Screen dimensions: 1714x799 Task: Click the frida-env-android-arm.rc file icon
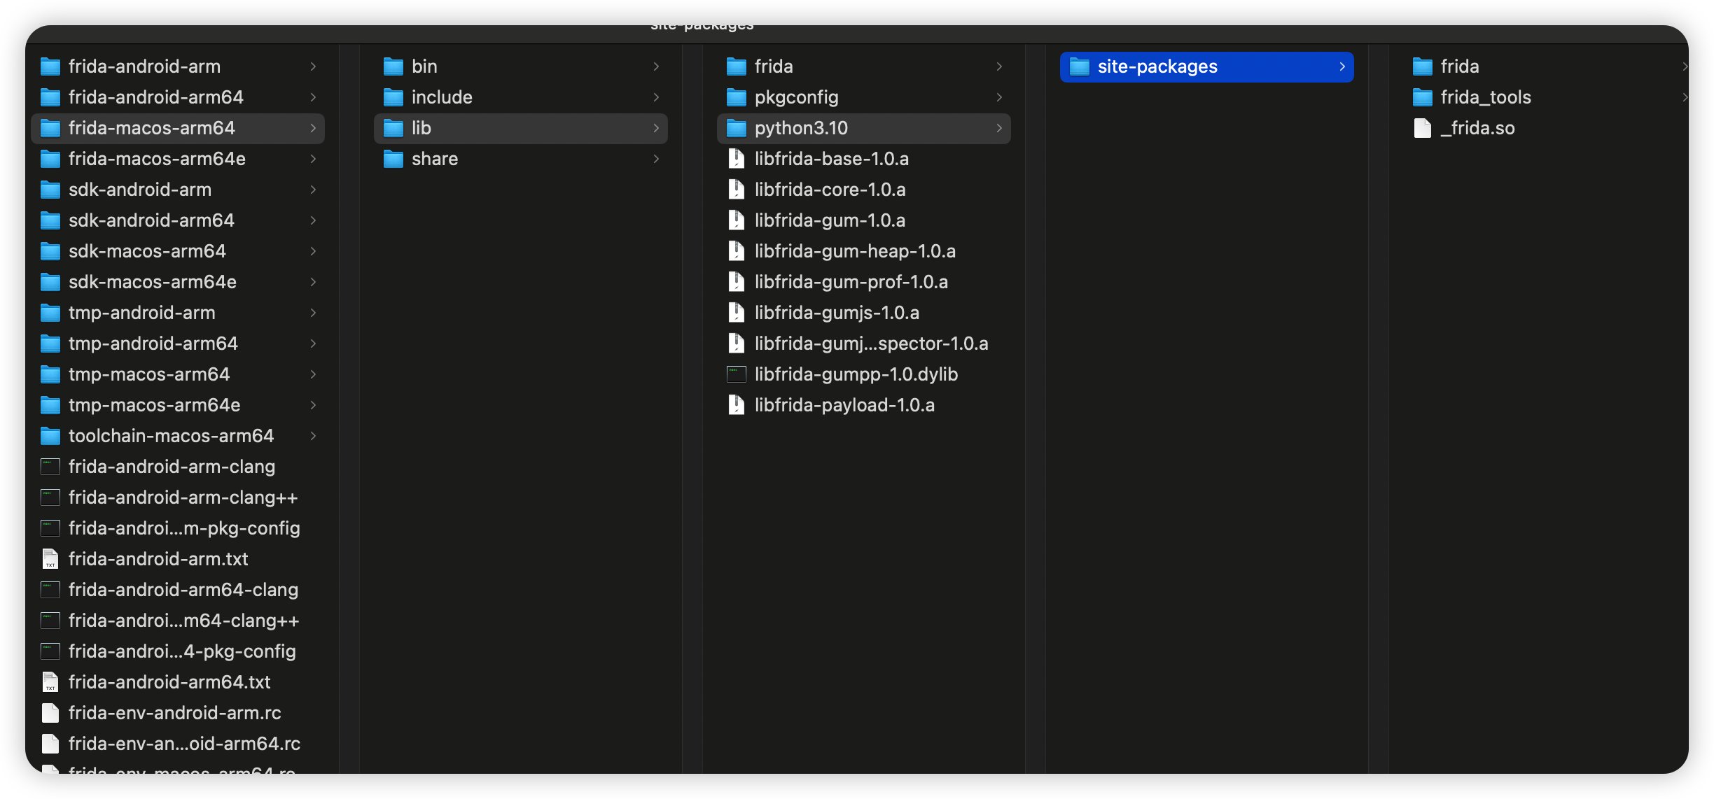(50, 713)
